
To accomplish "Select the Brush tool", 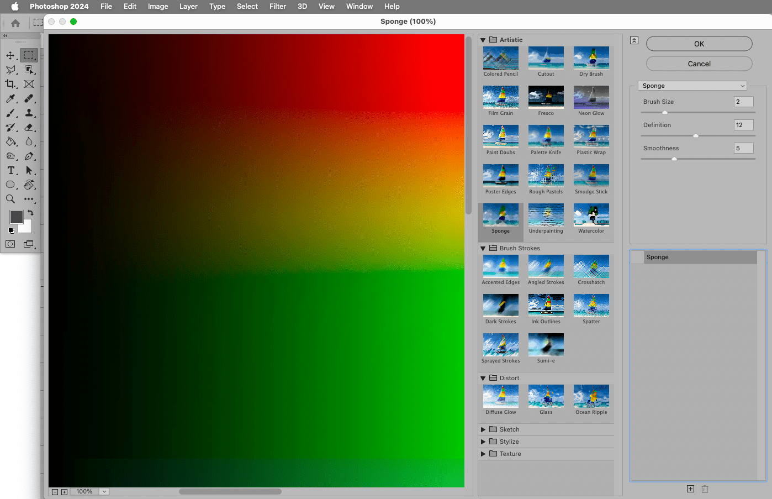I will (10, 113).
